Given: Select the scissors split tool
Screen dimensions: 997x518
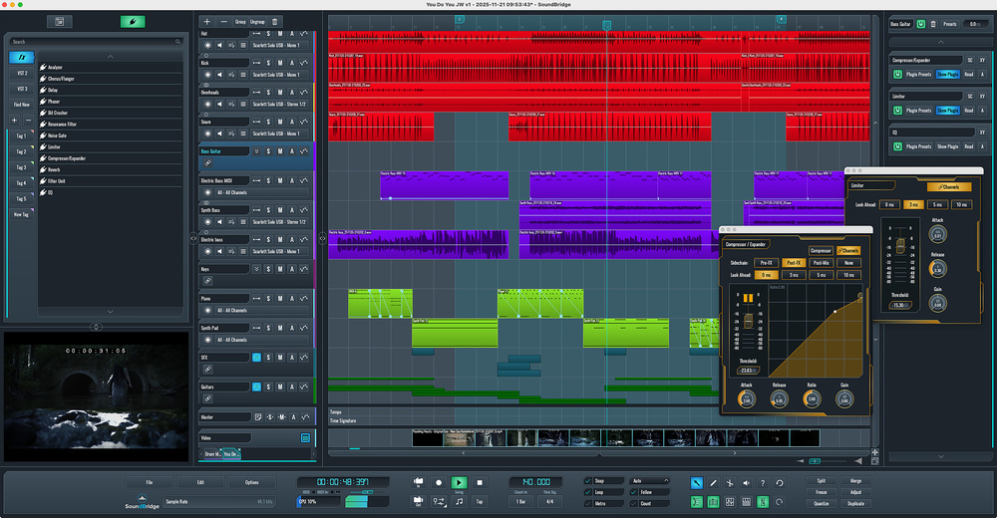Looking at the screenshot, I should (x=730, y=483).
